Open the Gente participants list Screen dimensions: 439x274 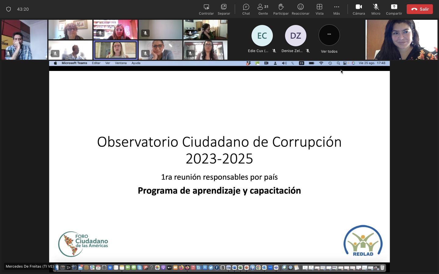[263, 9]
